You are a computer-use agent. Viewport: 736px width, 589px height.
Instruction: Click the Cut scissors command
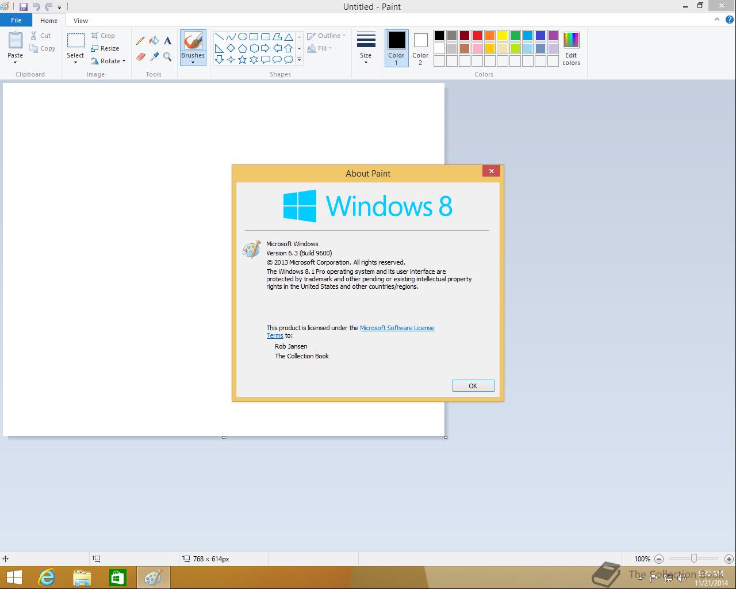point(41,36)
